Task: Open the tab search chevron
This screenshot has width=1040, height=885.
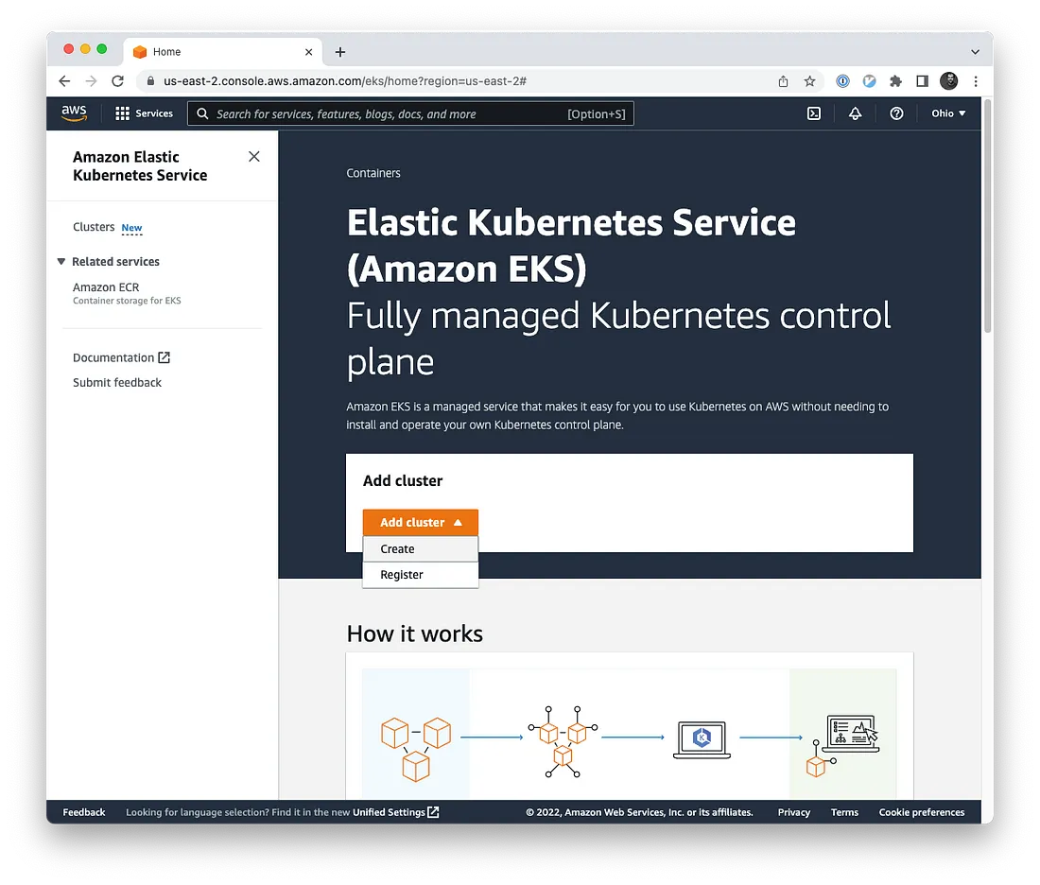Action: (x=975, y=52)
